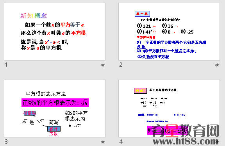This screenshot has width=225, height=146.
Task: Click slide number "2" label
Action: [x=121, y=65]
